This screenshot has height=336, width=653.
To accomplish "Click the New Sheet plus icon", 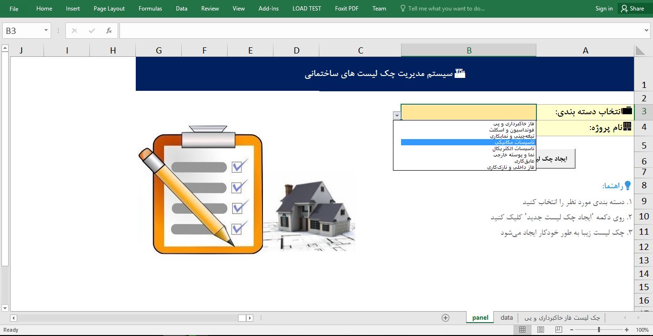I will click(x=446, y=317).
